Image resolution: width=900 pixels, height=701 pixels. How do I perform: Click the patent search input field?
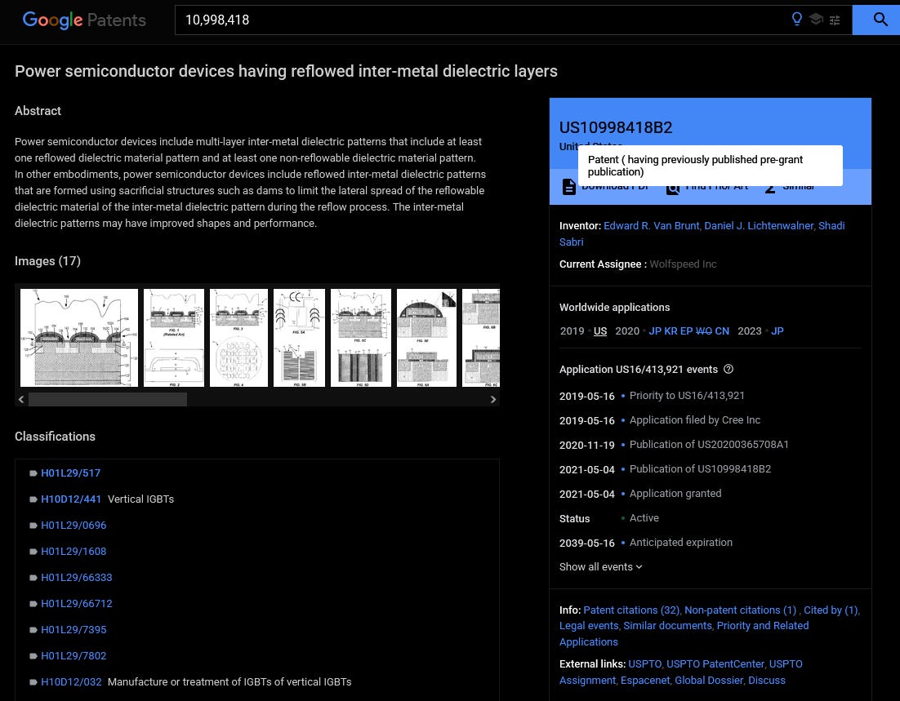482,20
